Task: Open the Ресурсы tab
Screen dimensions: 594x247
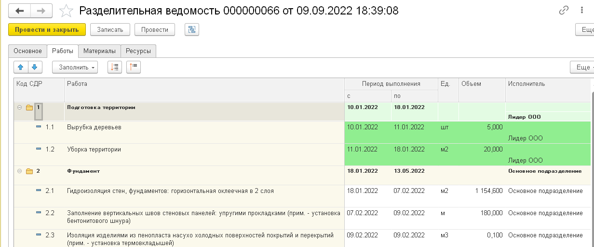Action: (138, 51)
